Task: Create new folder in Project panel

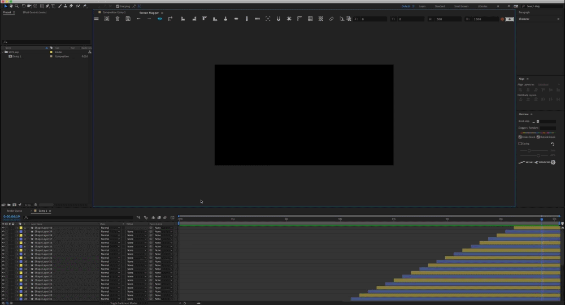Action: coord(8,205)
